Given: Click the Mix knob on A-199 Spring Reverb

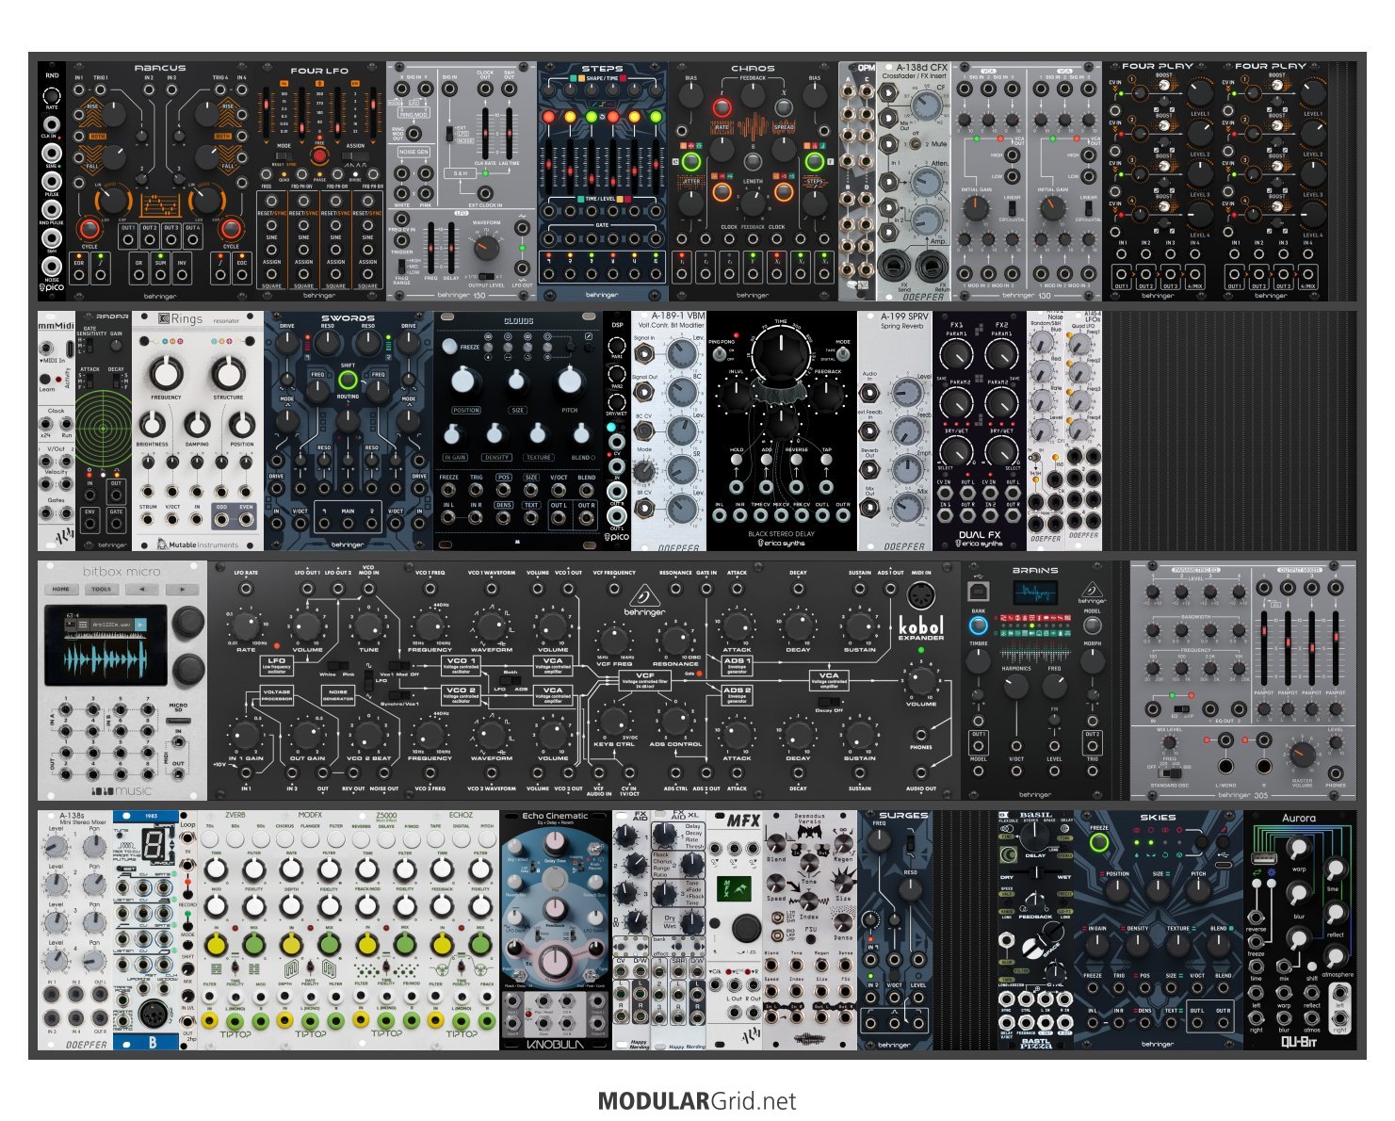Looking at the screenshot, I should tap(908, 509).
